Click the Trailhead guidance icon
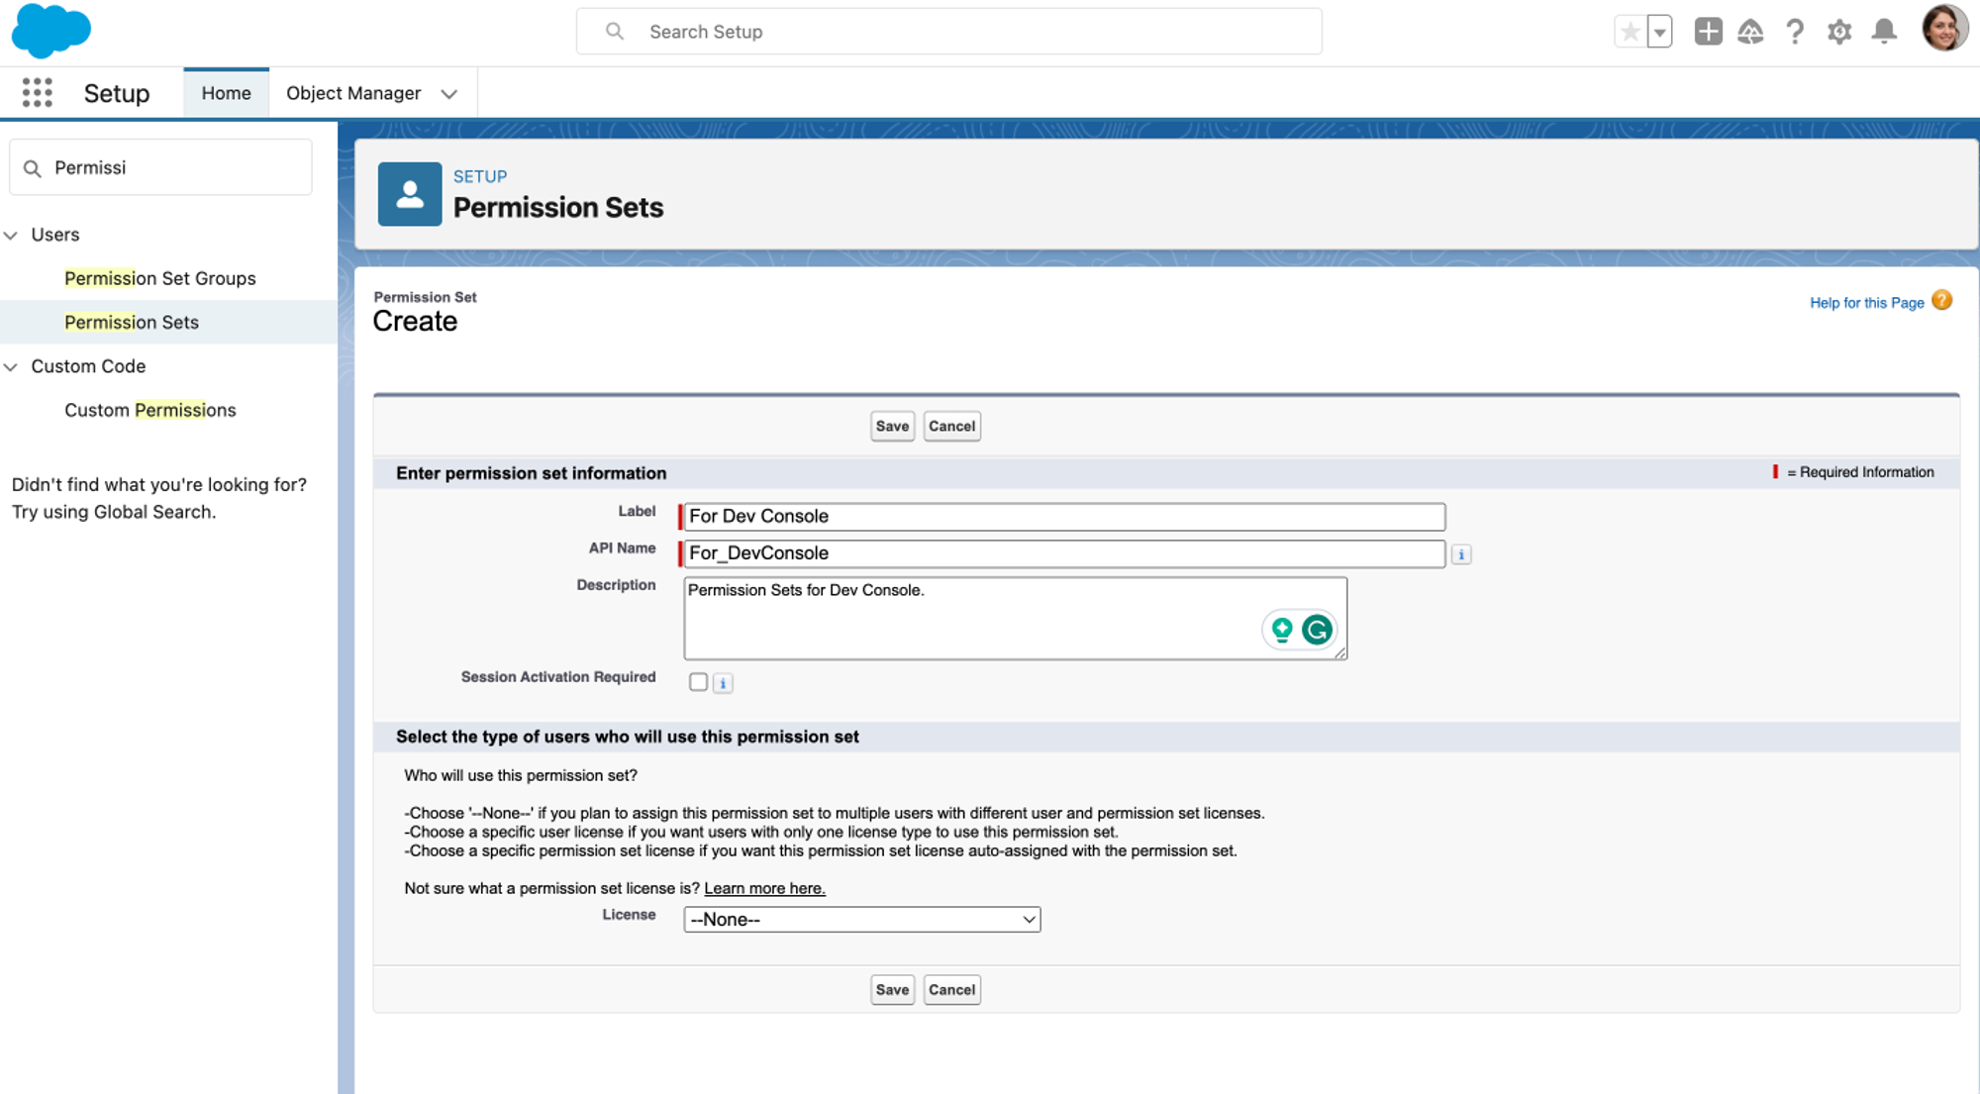The image size is (1980, 1094). click(1750, 32)
